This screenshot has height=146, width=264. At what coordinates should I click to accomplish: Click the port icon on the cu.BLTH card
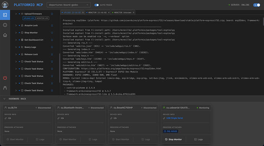coord(6,108)
